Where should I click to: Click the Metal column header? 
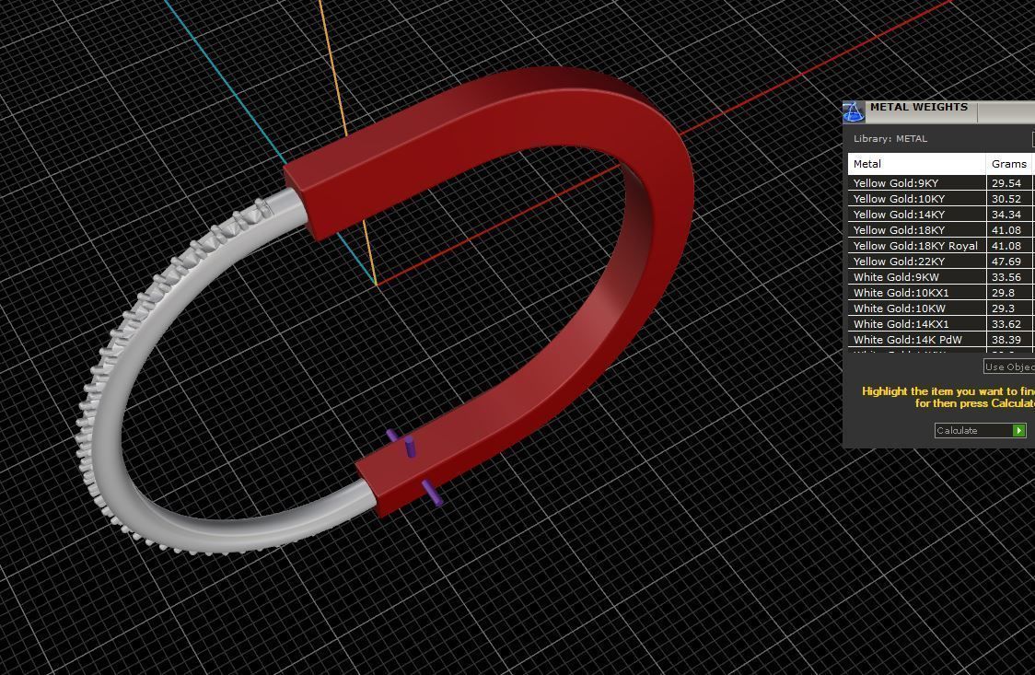tap(917, 164)
